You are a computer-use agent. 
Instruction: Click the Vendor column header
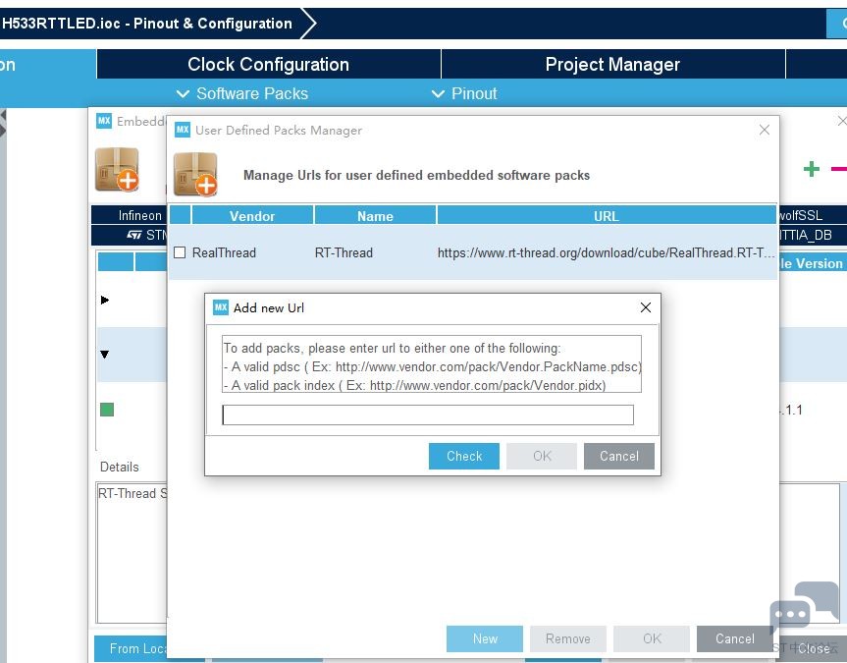(x=252, y=216)
